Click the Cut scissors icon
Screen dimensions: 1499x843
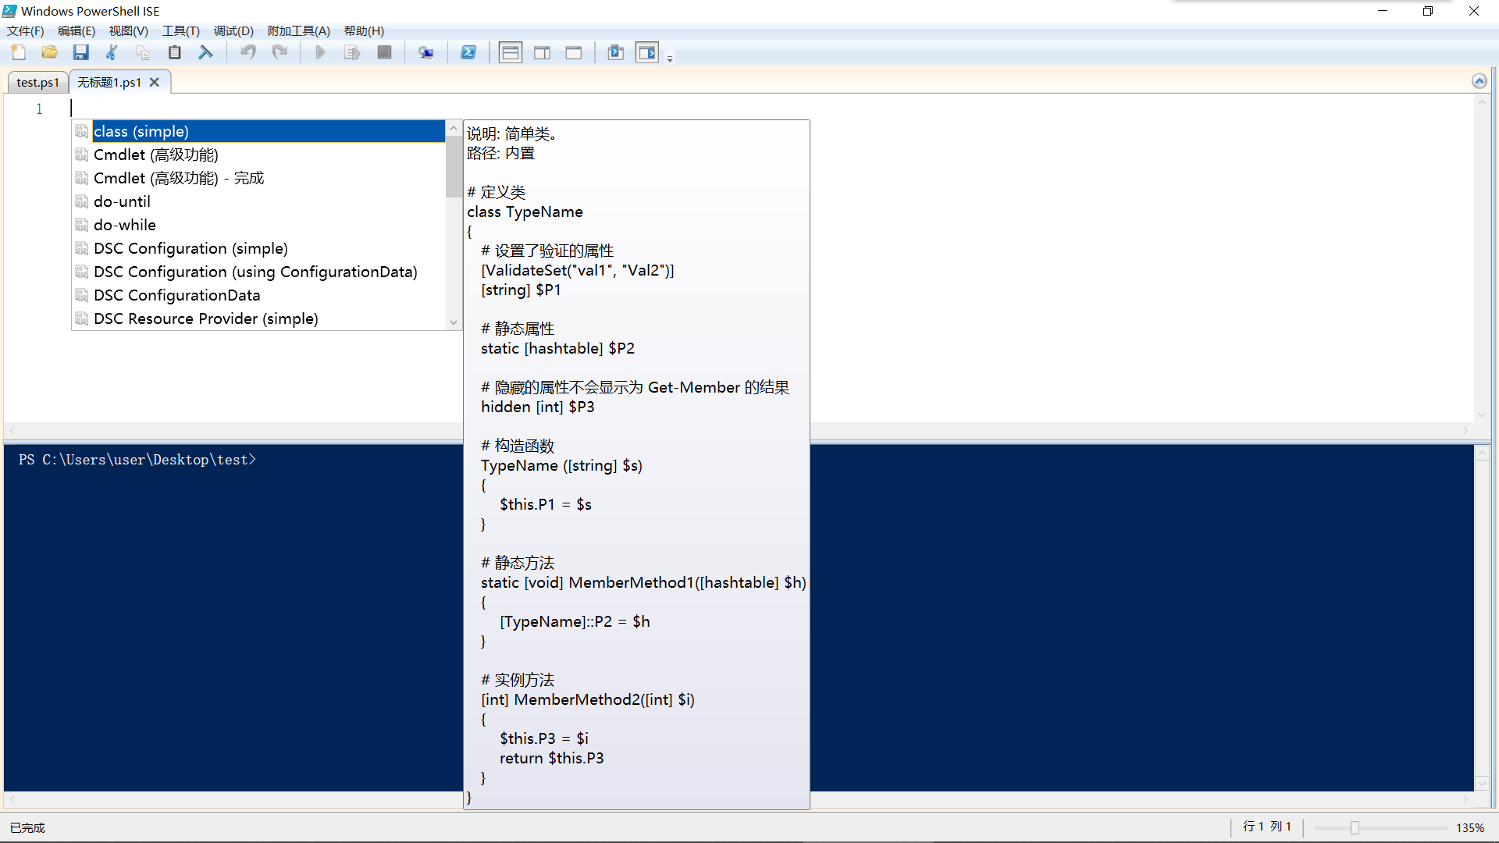[x=112, y=52]
